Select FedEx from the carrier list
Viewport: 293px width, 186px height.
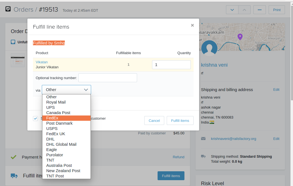coord(66,118)
